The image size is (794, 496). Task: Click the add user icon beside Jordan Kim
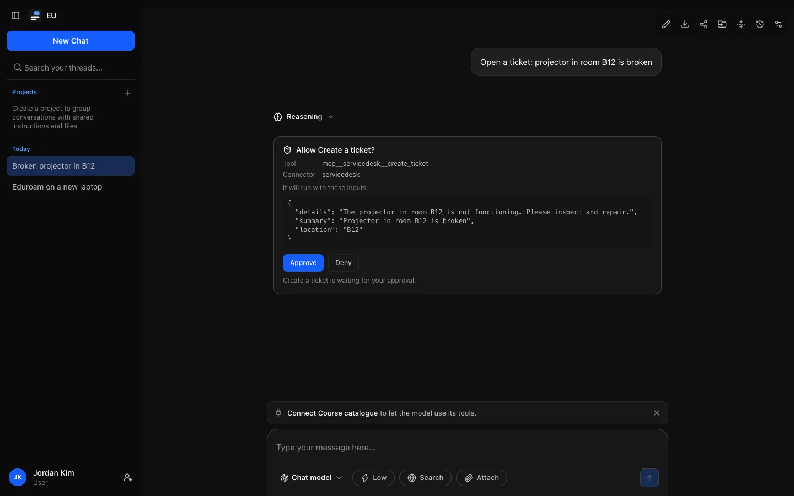point(128,478)
